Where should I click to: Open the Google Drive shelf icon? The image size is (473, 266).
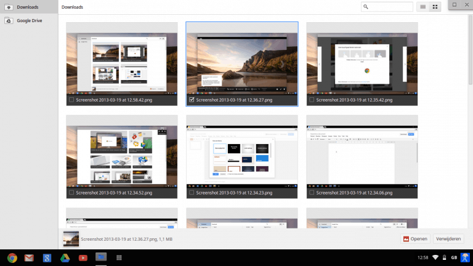point(65,258)
